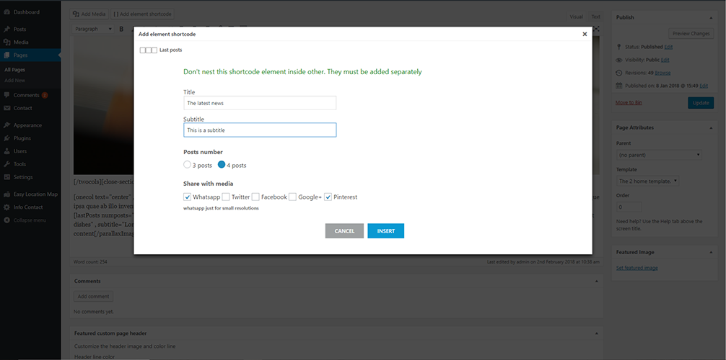Image resolution: width=726 pixels, height=360 pixels.
Task: Tick the Facebook share checkbox
Action: tap(255, 197)
